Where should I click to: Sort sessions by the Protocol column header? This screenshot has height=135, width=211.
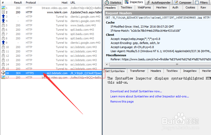pyautogui.click(x=31, y=3)
